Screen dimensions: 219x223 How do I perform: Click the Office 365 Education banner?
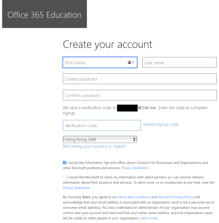tap(44, 15)
